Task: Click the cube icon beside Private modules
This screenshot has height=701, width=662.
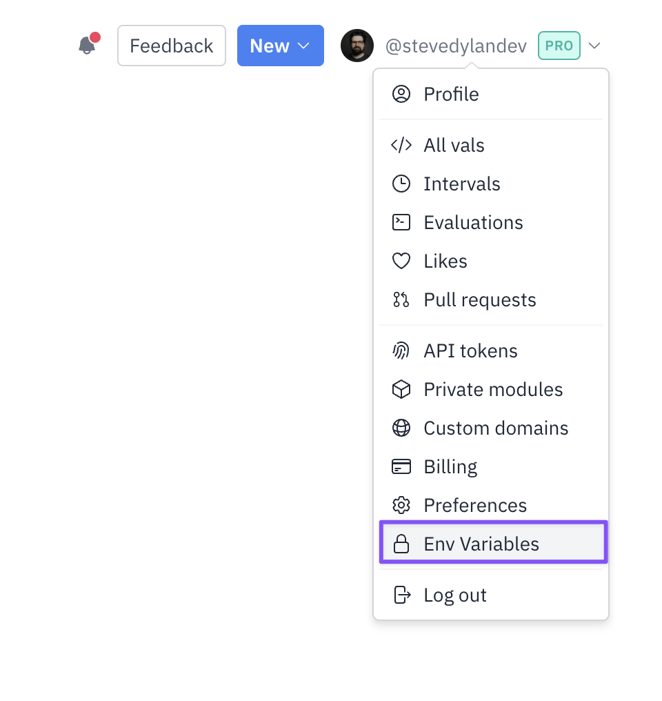Action: coord(401,389)
